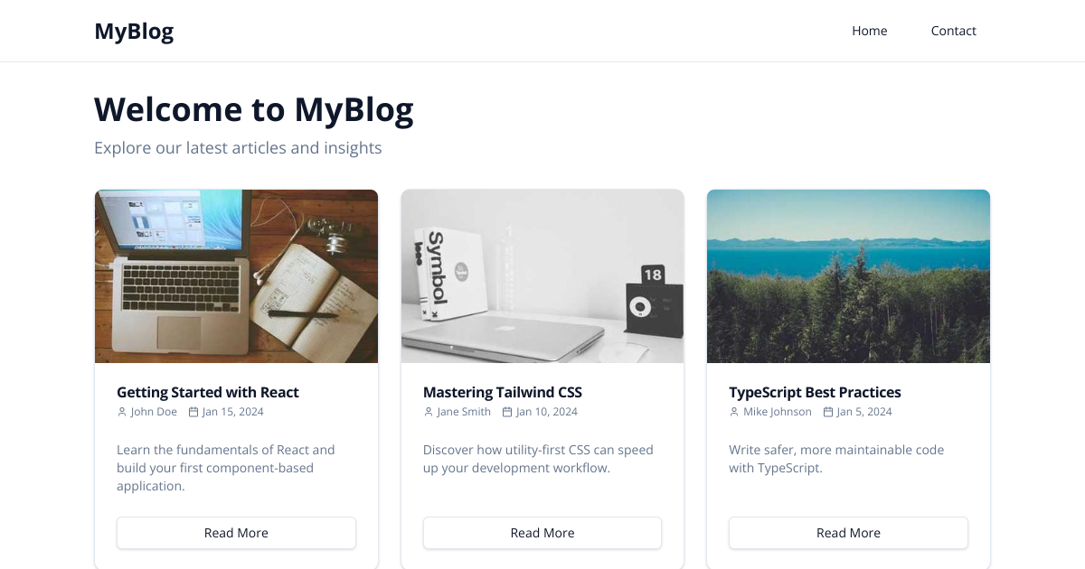The width and height of the screenshot is (1085, 569).
Task: Open the Getting Started with React title
Action: (208, 392)
